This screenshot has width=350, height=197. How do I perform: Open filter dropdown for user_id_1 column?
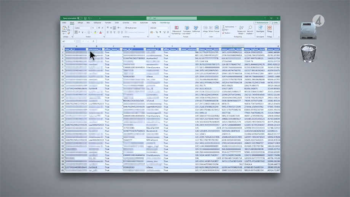click(87, 49)
